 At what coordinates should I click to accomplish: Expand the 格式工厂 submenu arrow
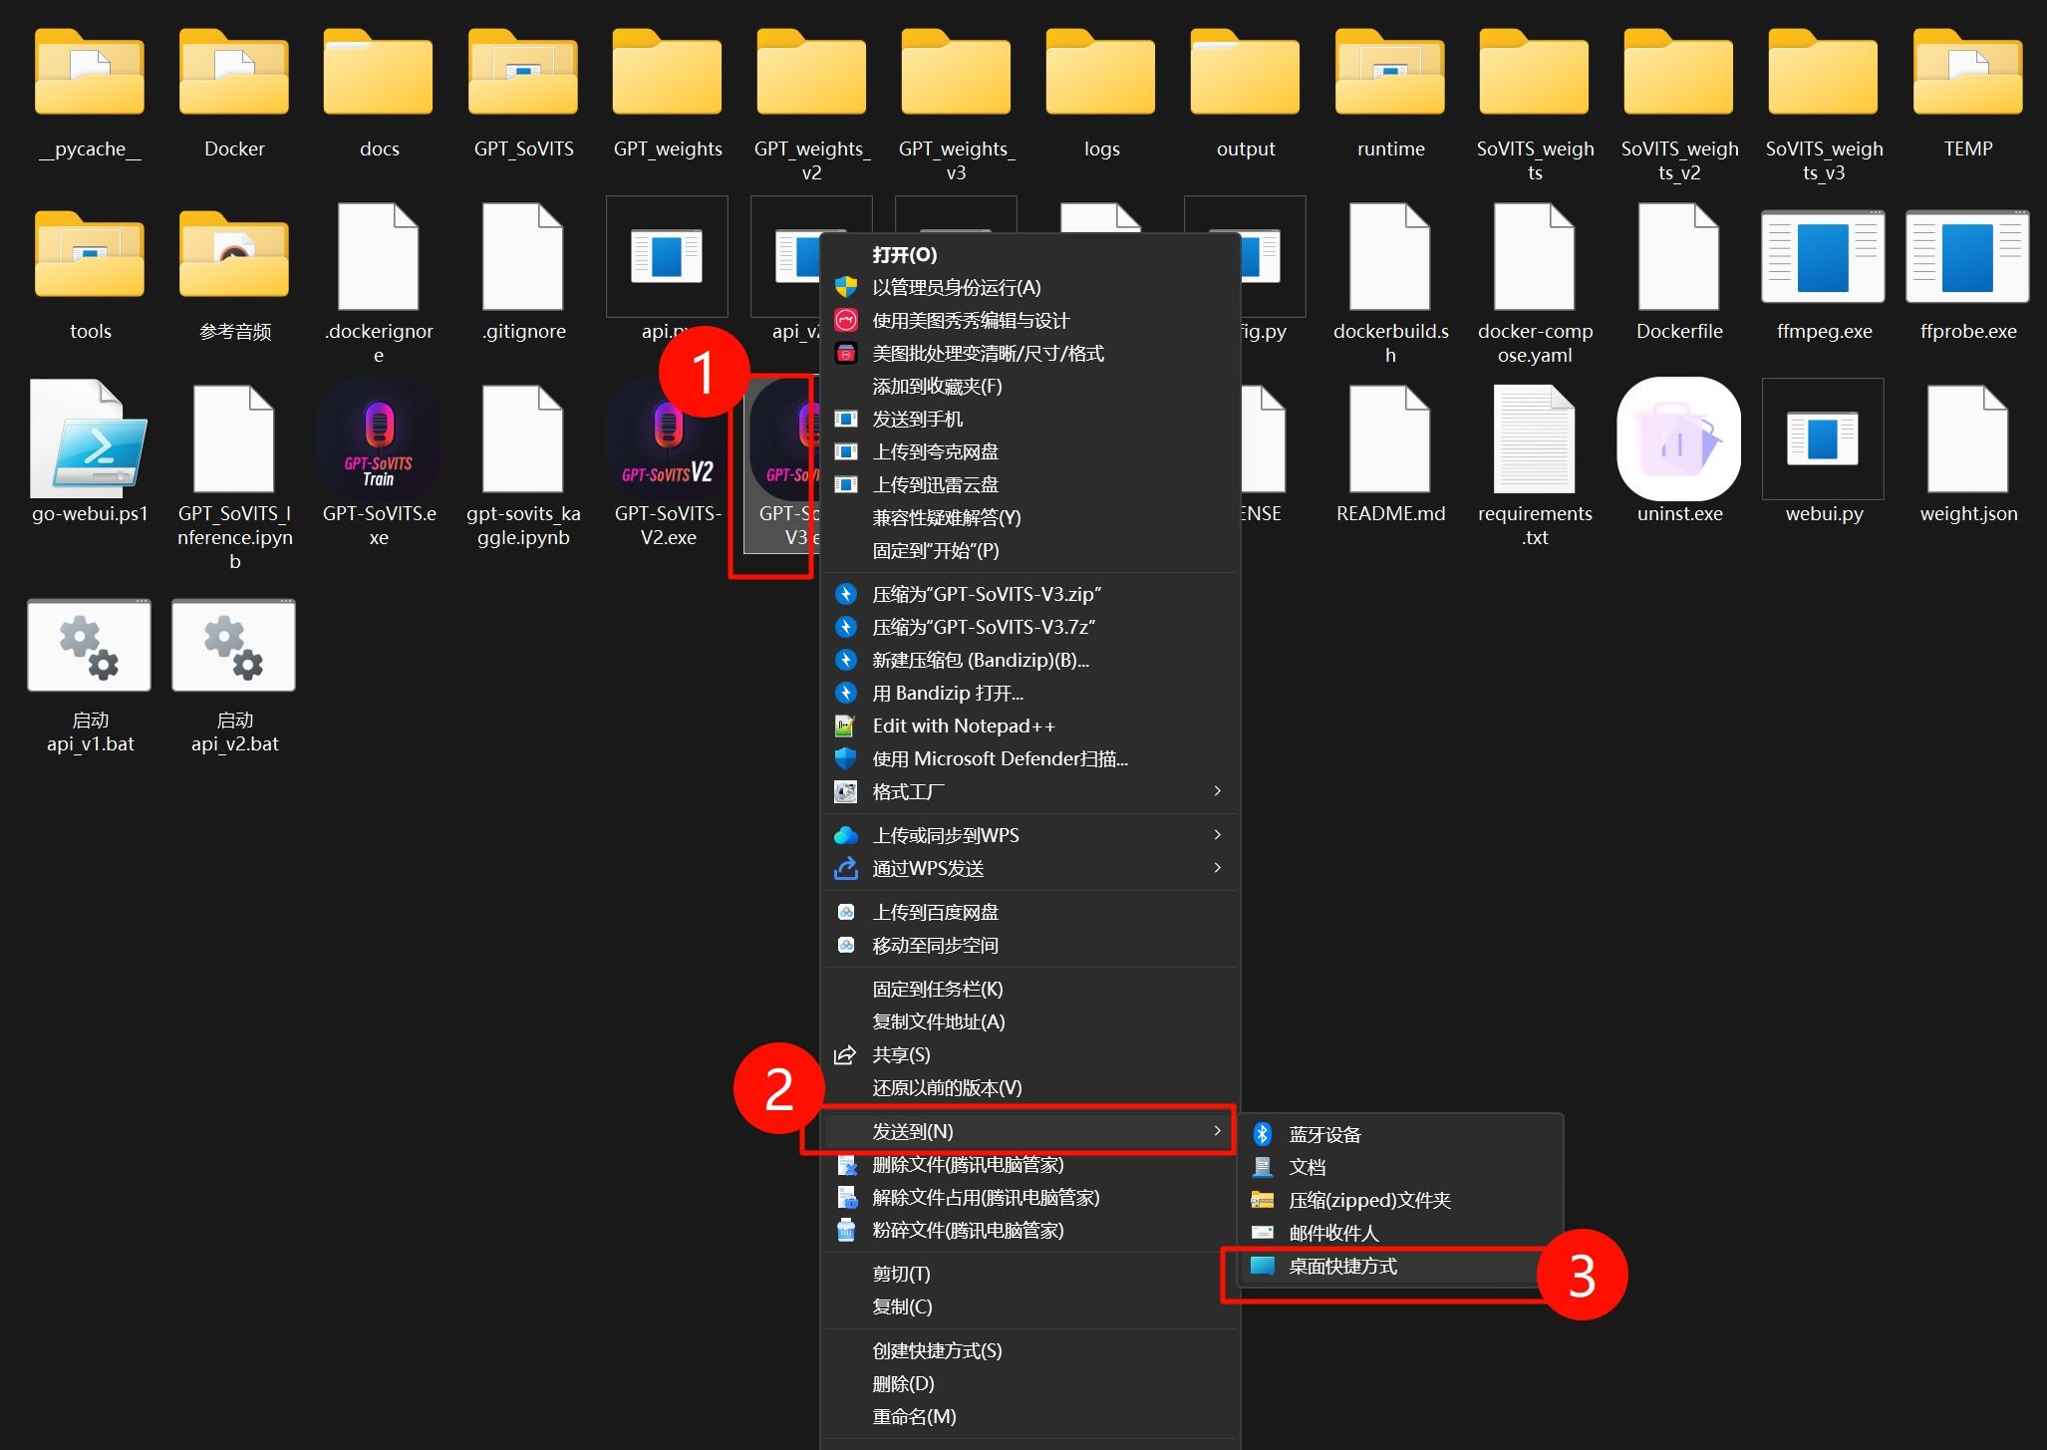[1216, 791]
